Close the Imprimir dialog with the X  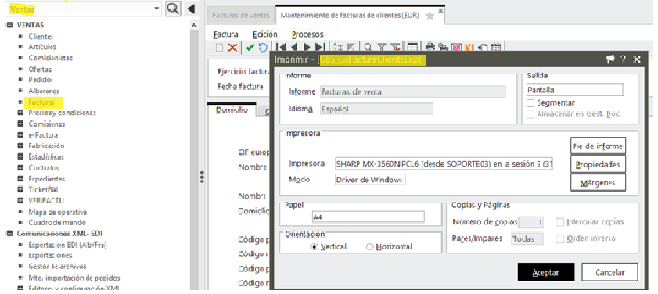[637, 59]
